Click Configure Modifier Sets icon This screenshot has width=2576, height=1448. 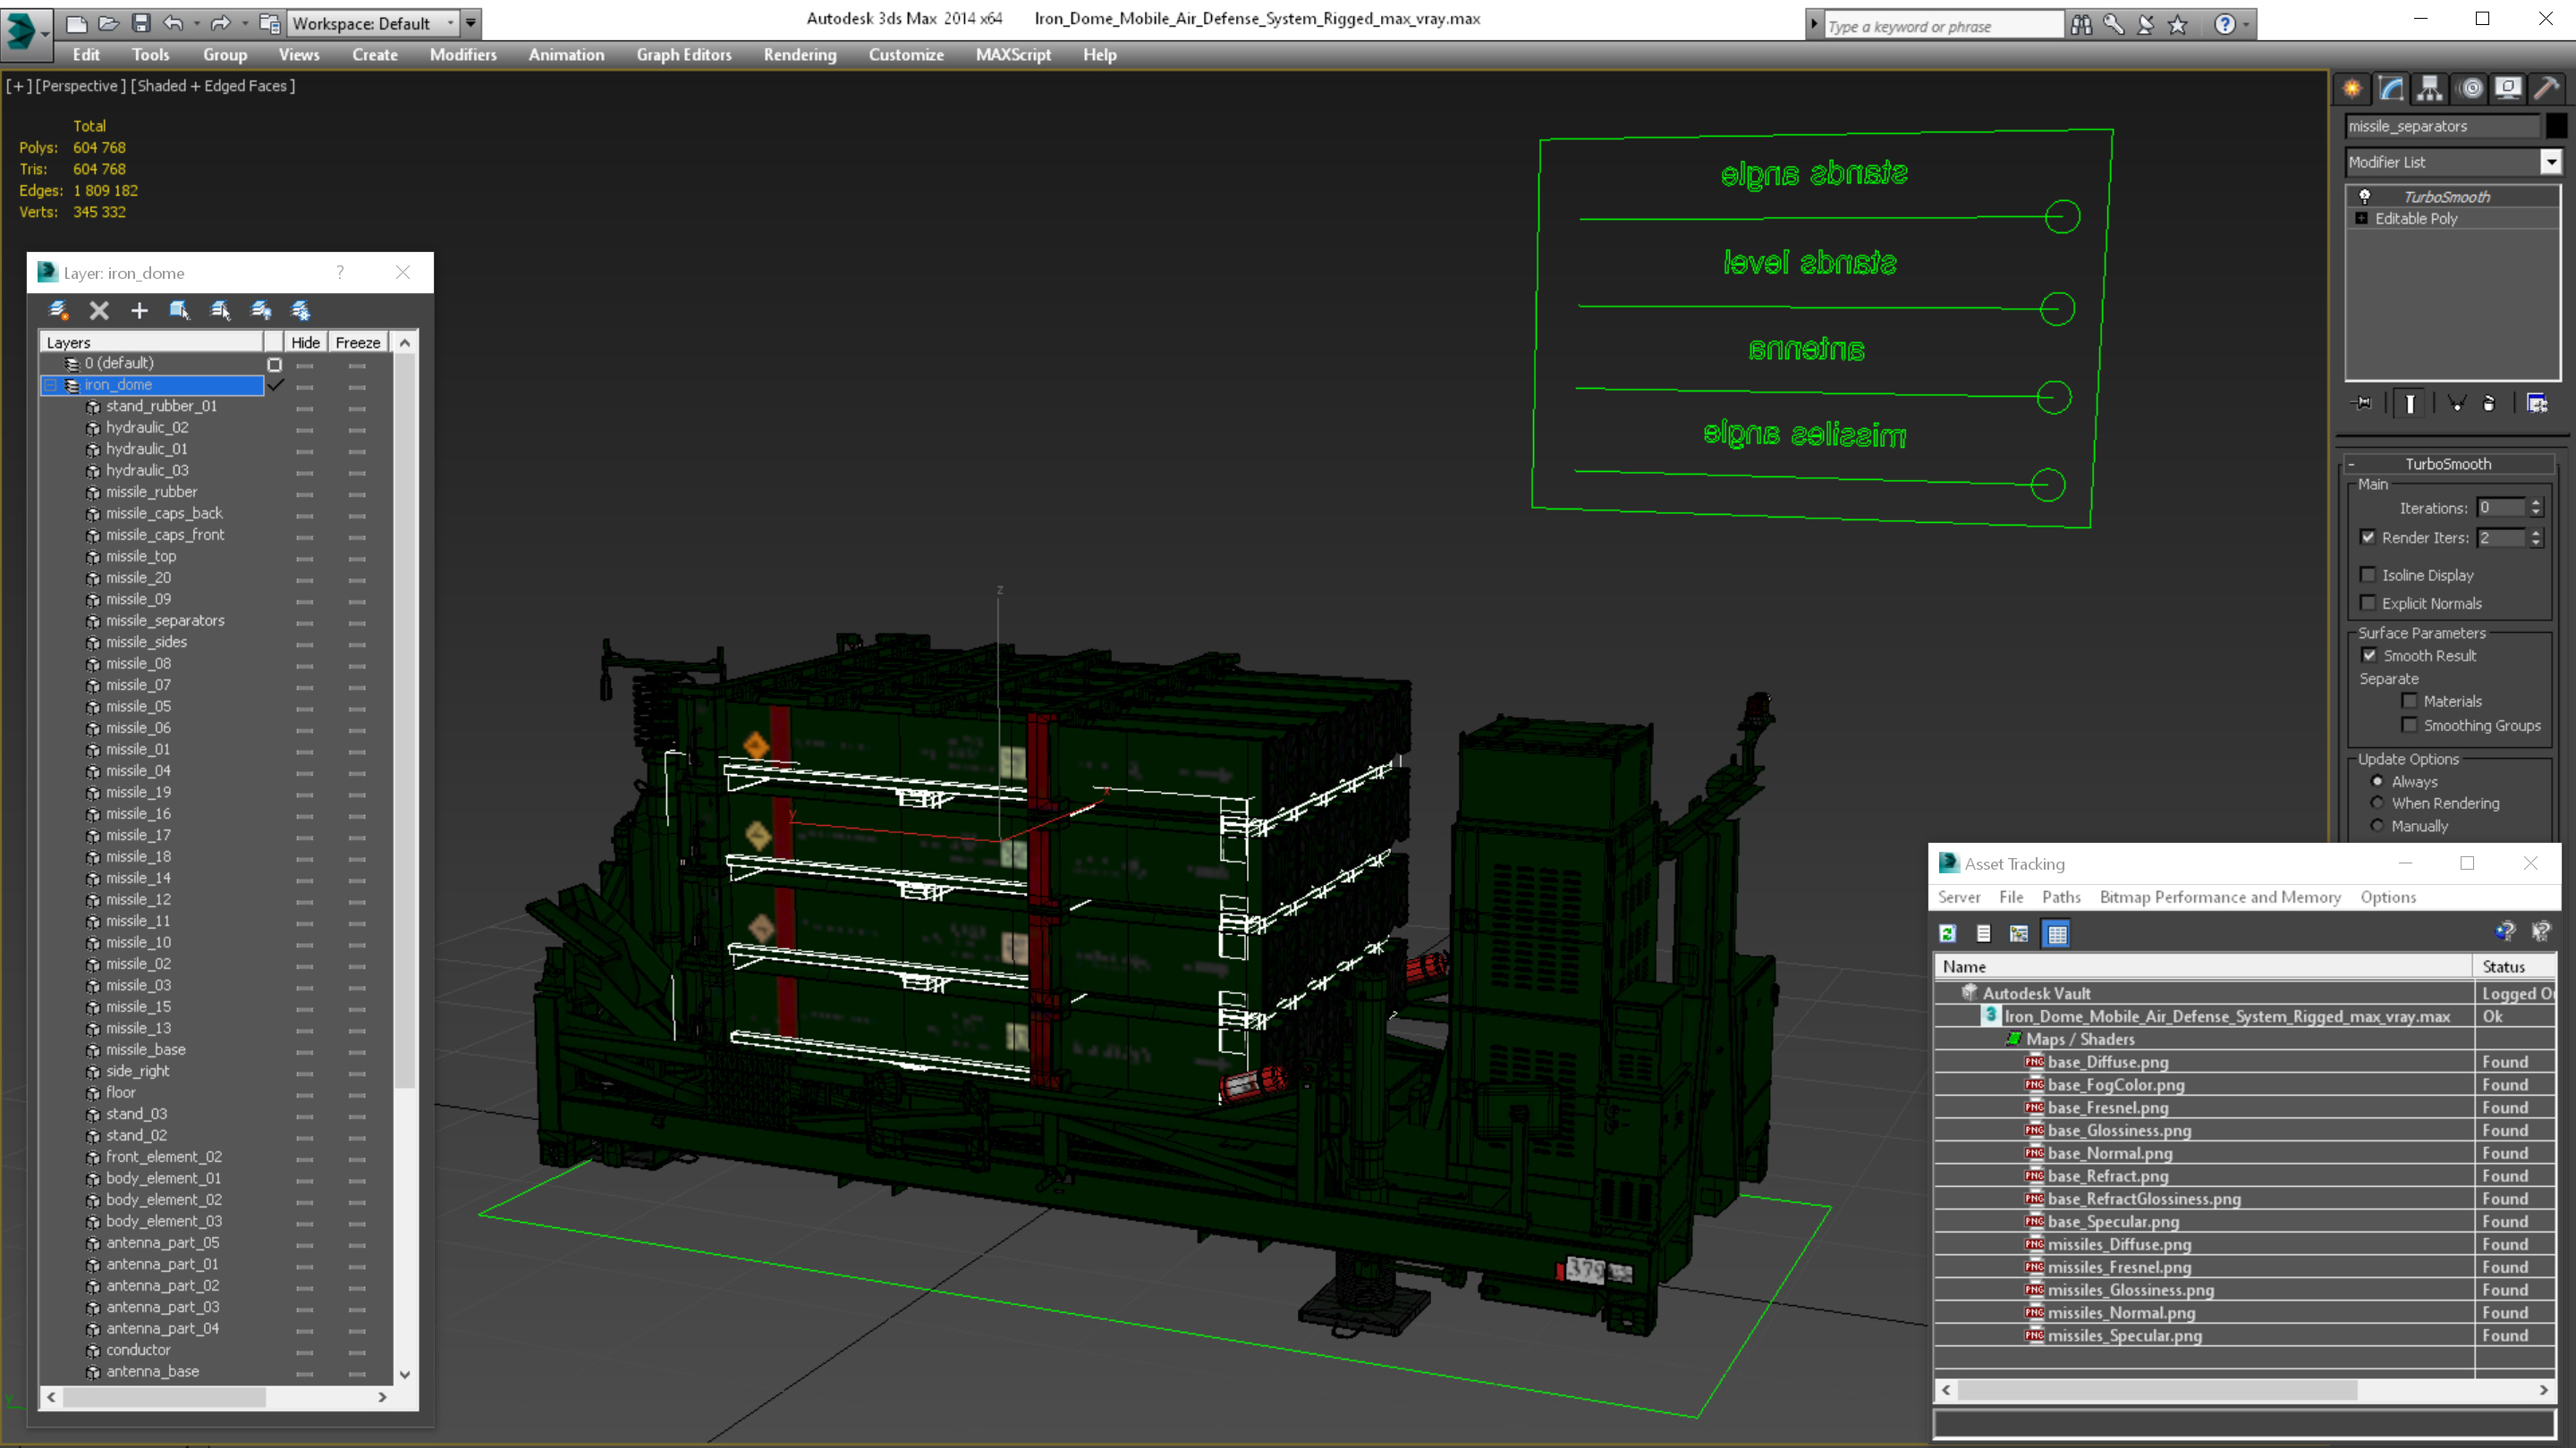pos(2537,404)
